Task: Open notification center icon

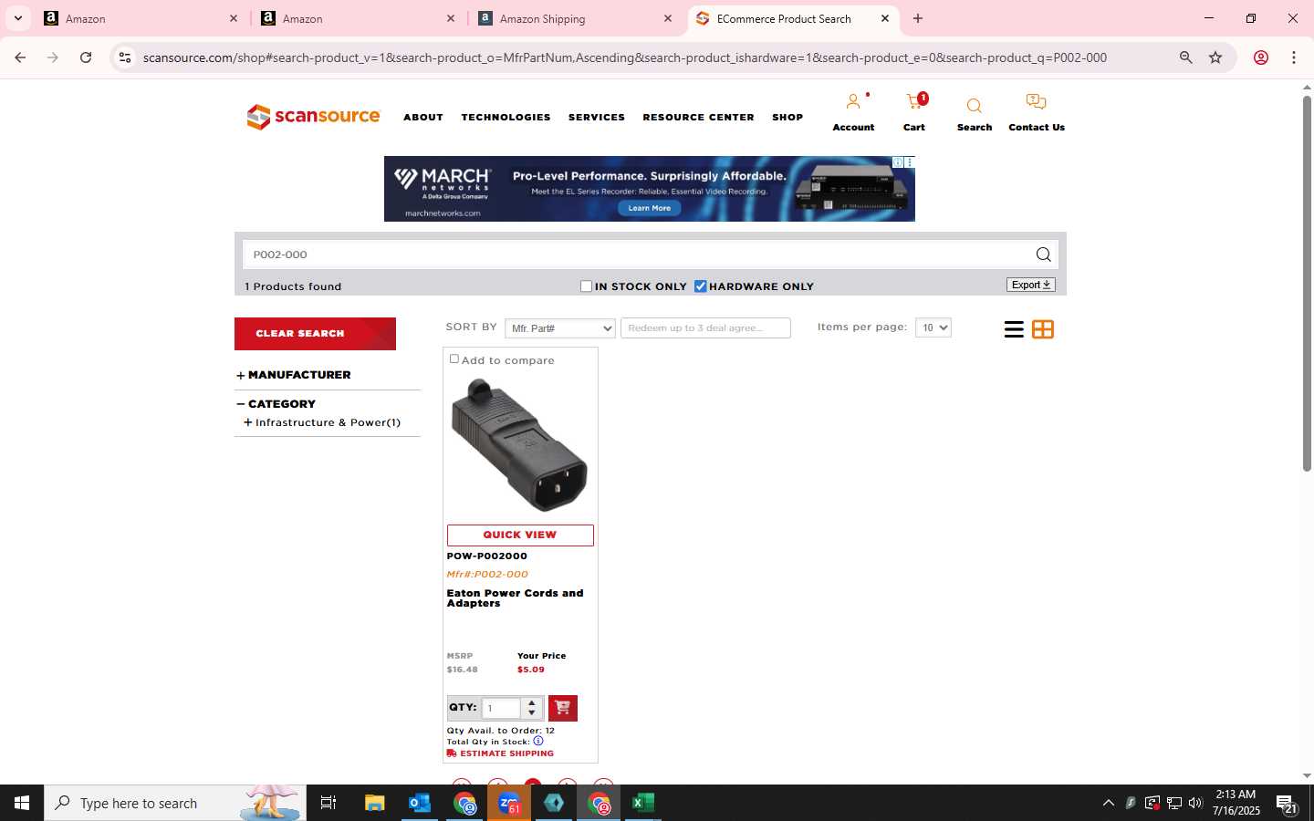Action: tap(1287, 803)
